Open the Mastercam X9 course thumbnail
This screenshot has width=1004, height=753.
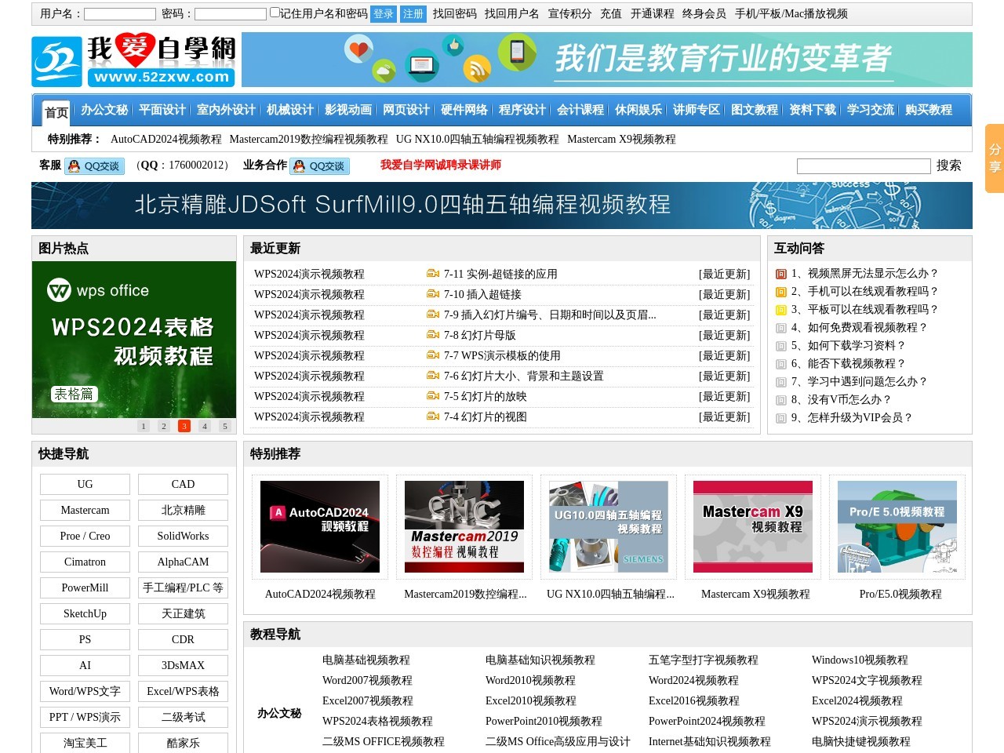click(x=753, y=526)
